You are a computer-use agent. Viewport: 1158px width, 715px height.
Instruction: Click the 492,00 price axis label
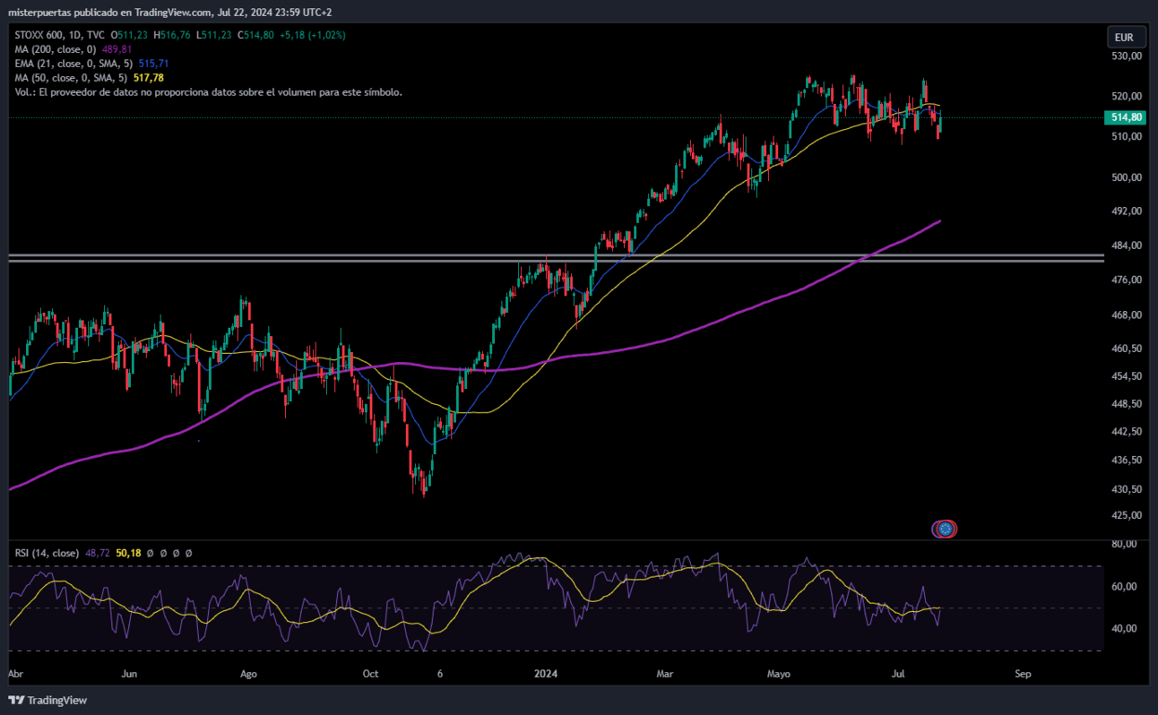[1127, 211]
